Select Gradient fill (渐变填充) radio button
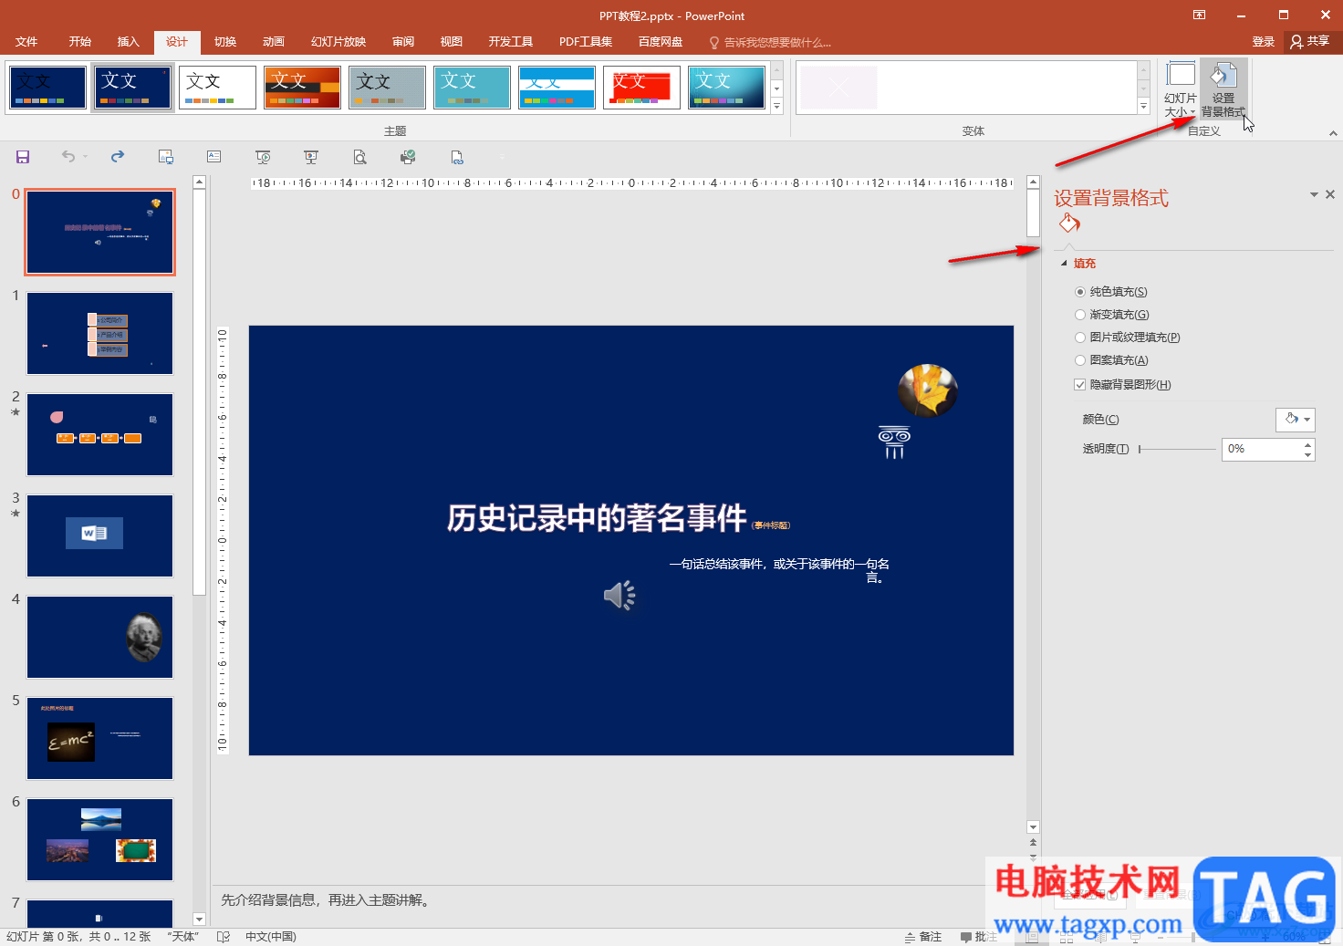 [1080, 315]
